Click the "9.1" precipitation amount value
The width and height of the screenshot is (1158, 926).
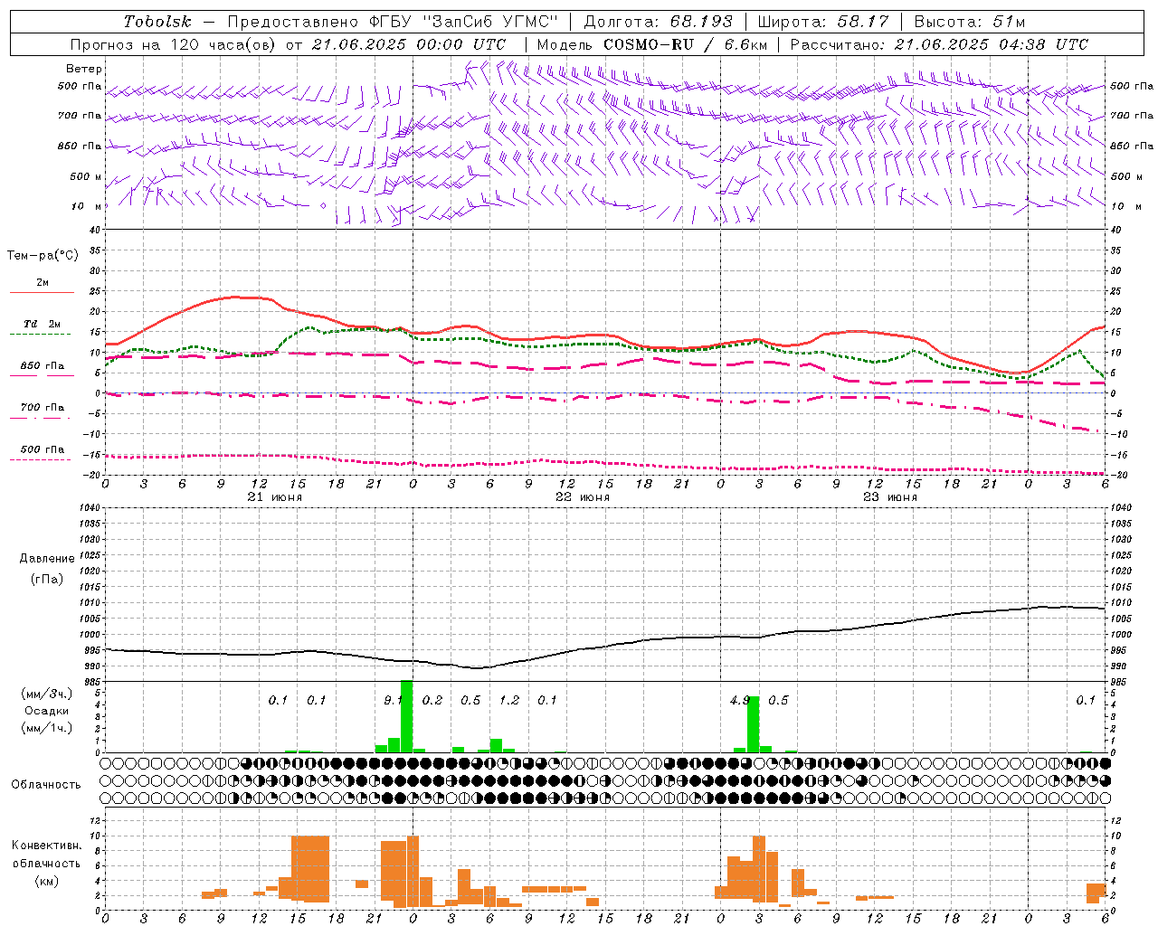(x=393, y=700)
